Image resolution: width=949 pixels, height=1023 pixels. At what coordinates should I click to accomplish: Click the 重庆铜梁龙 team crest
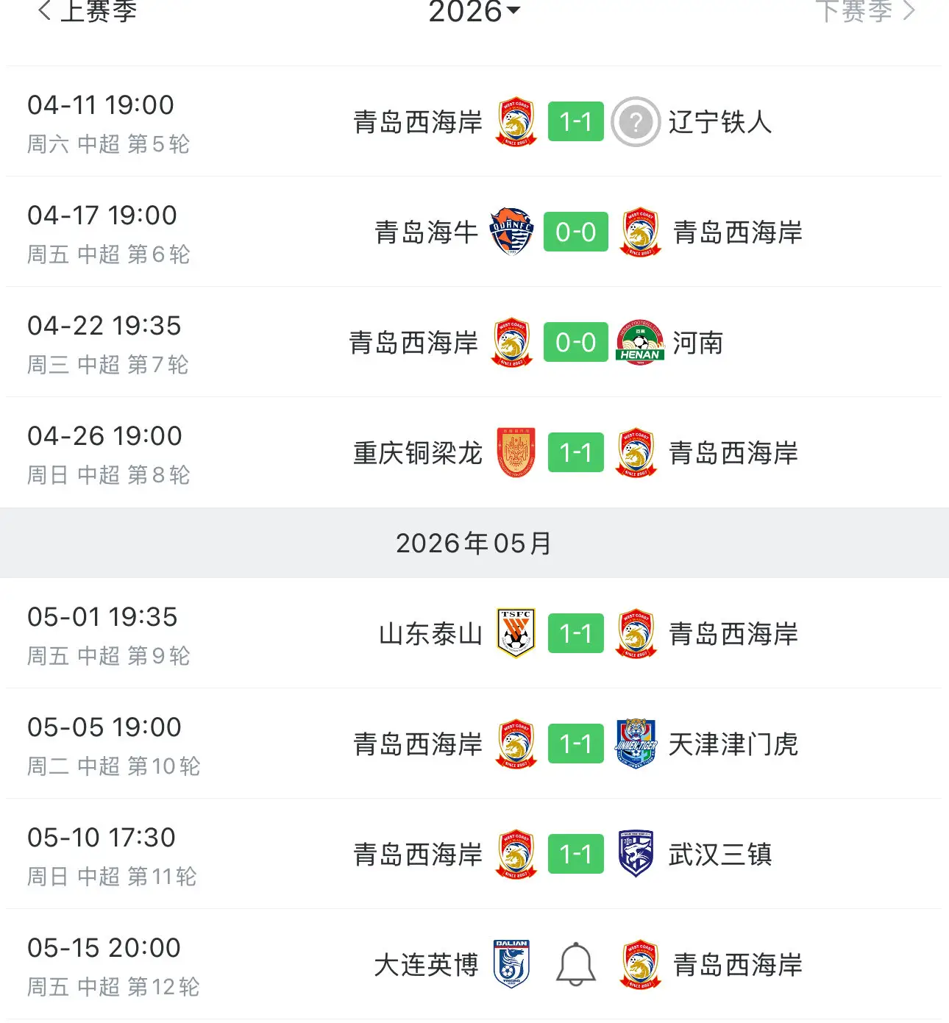click(x=516, y=452)
